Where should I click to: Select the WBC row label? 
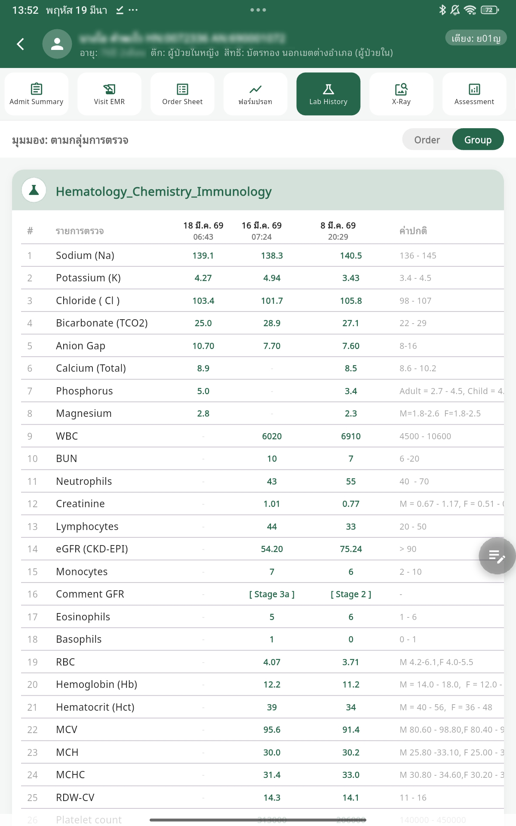click(x=67, y=436)
